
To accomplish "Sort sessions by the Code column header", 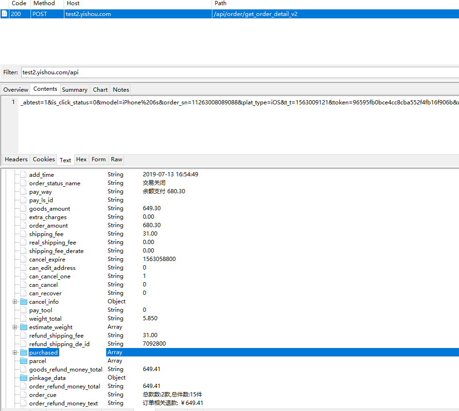I will pyautogui.click(x=19, y=3).
